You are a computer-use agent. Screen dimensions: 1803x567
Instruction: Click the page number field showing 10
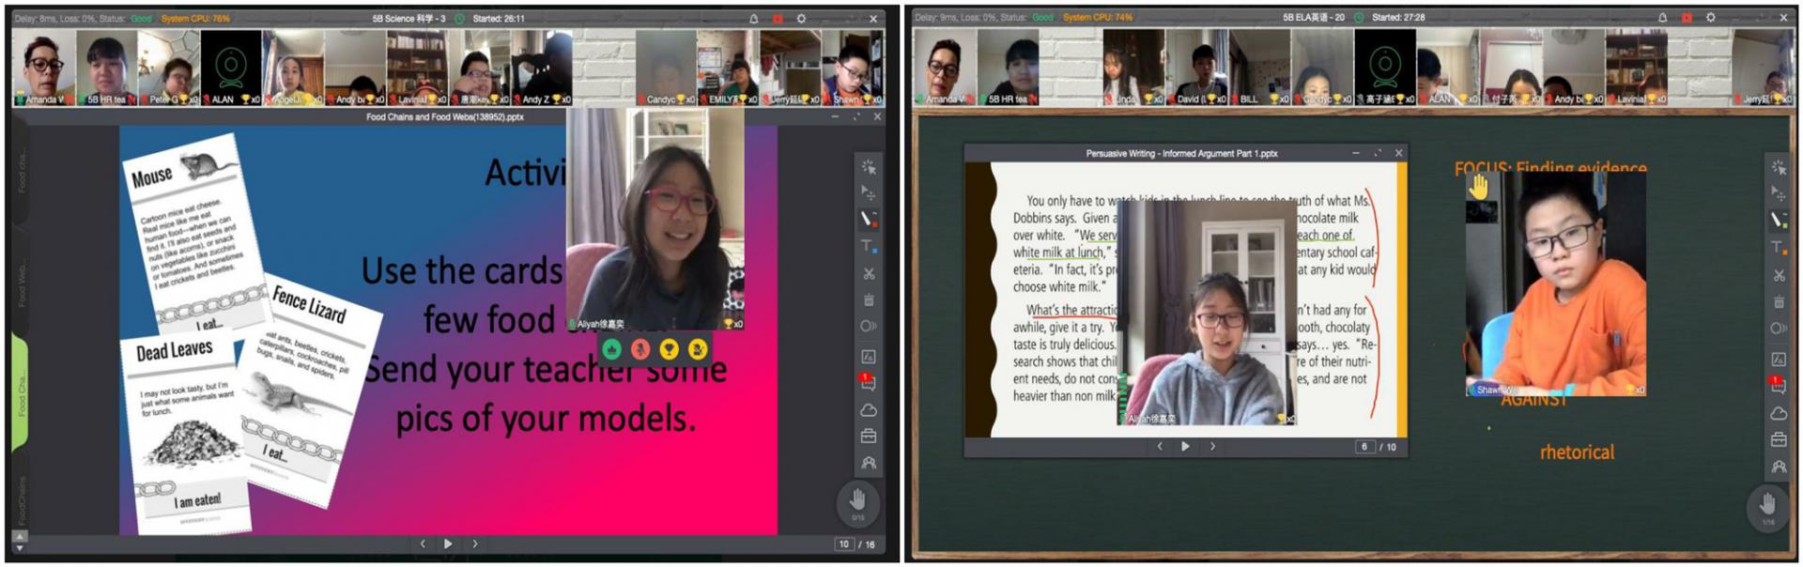[843, 544]
